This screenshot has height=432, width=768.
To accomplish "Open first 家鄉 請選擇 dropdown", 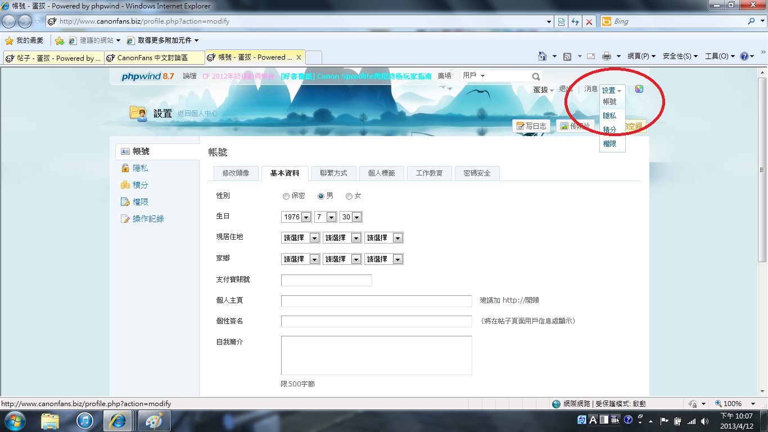I will pos(300,259).
